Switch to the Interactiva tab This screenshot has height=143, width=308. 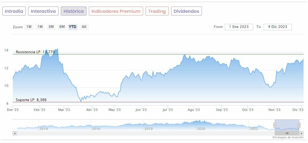(x=43, y=11)
